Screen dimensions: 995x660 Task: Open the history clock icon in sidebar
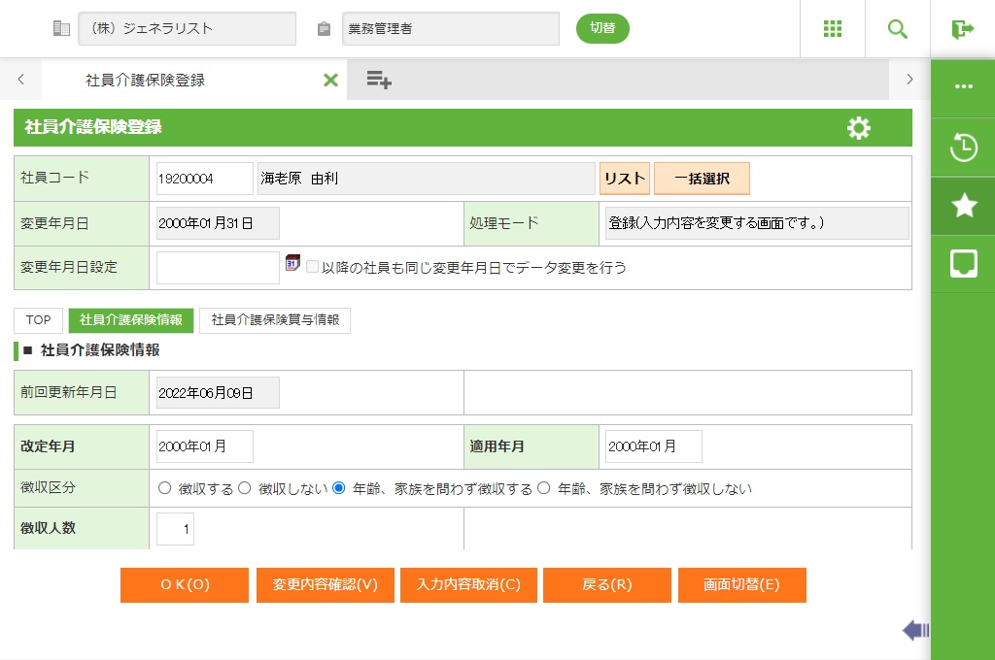click(x=963, y=148)
